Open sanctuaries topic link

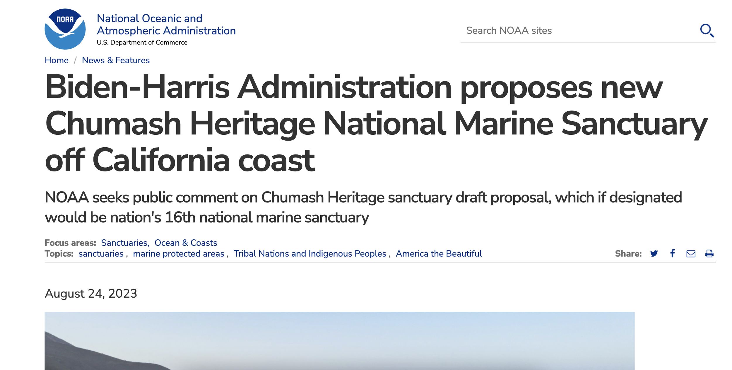tap(101, 254)
